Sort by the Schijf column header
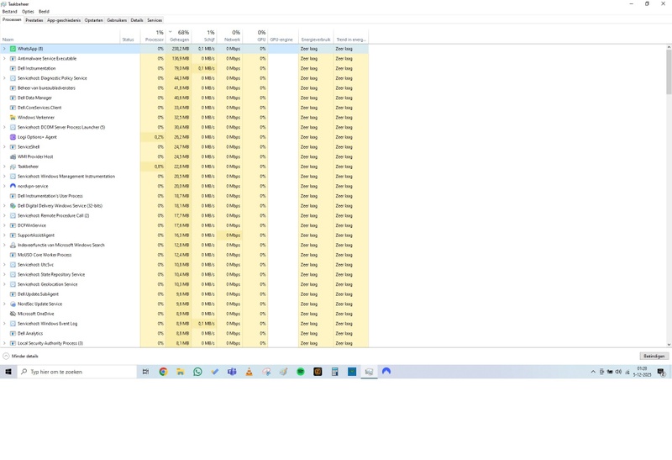Image resolution: width=672 pixels, height=460 pixels. 204,35
